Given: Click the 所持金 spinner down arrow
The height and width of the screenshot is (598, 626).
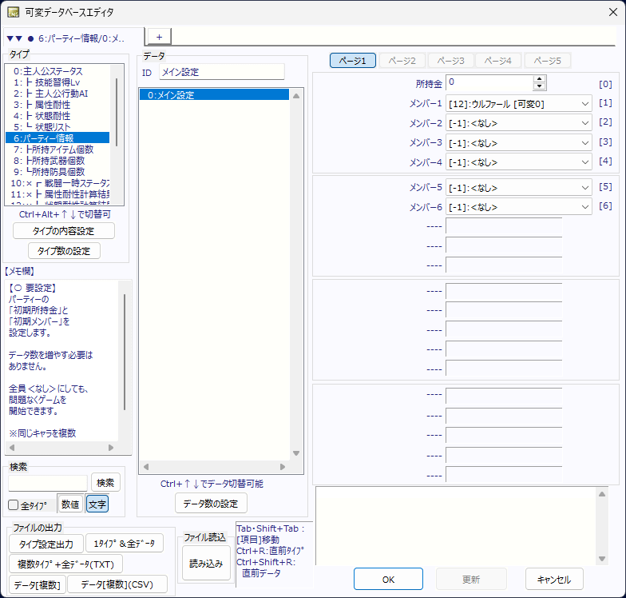Looking at the screenshot, I should coord(540,87).
